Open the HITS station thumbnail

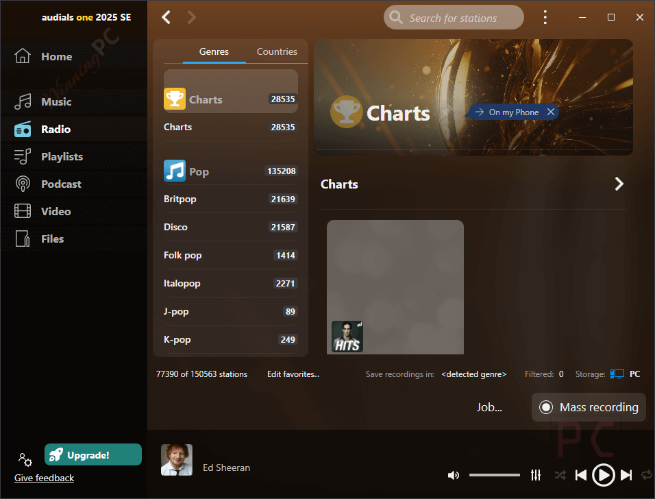pyautogui.click(x=347, y=337)
